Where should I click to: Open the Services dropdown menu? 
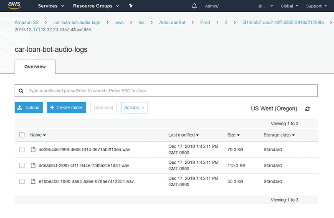[51, 6]
